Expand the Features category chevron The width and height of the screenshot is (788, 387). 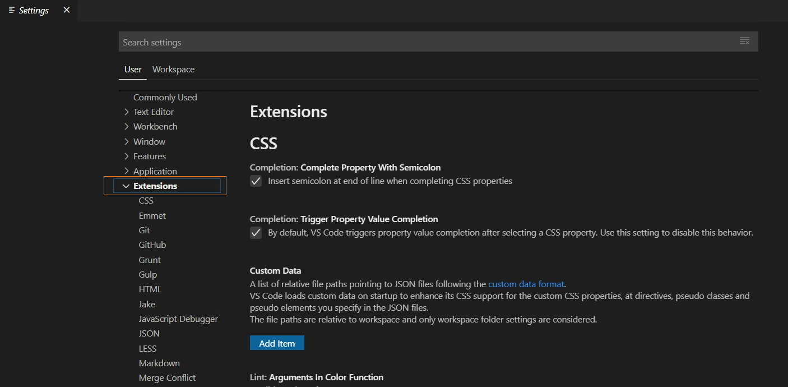(x=127, y=156)
